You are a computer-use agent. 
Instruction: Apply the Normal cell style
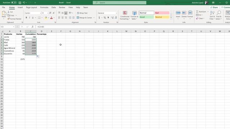click(x=146, y=13)
